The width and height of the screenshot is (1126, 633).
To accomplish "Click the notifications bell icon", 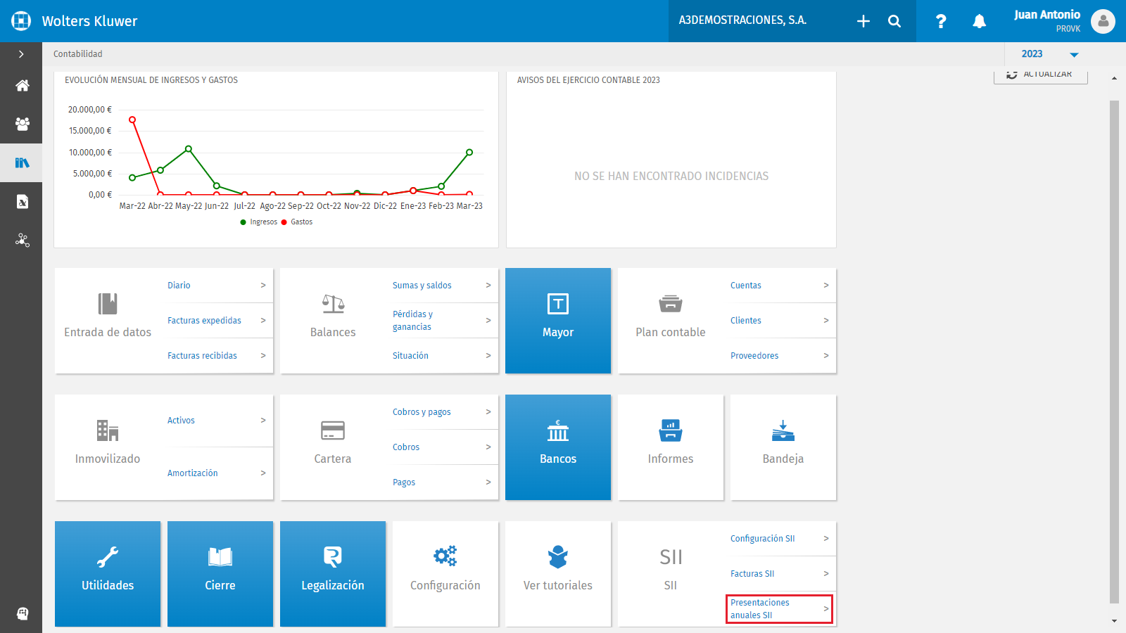I will [979, 21].
